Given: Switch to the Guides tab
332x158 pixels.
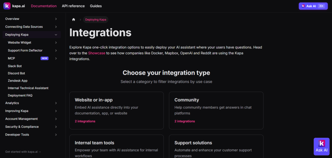Looking at the screenshot, I should pos(96,6).
